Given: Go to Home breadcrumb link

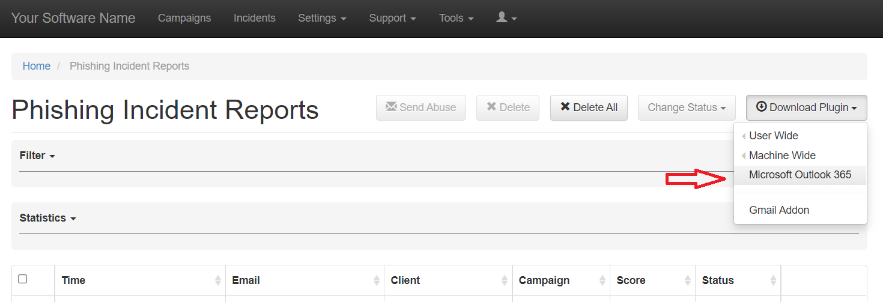Looking at the screenshot, I should (37, 66).
